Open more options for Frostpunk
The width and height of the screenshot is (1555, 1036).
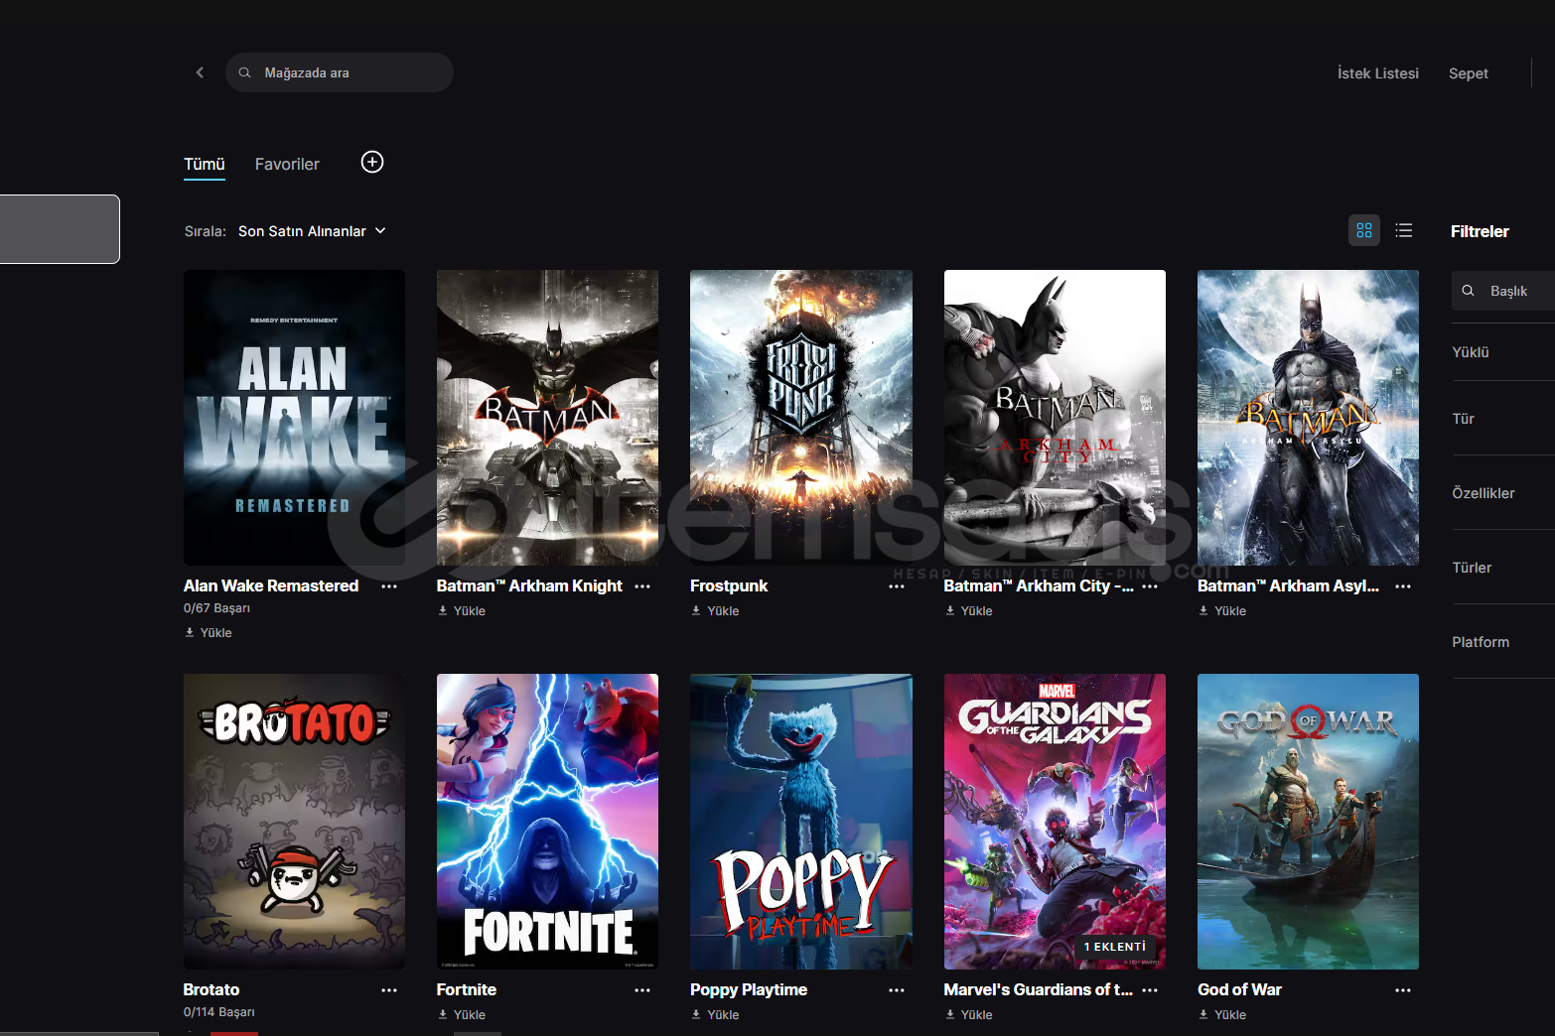coord(897,586)
